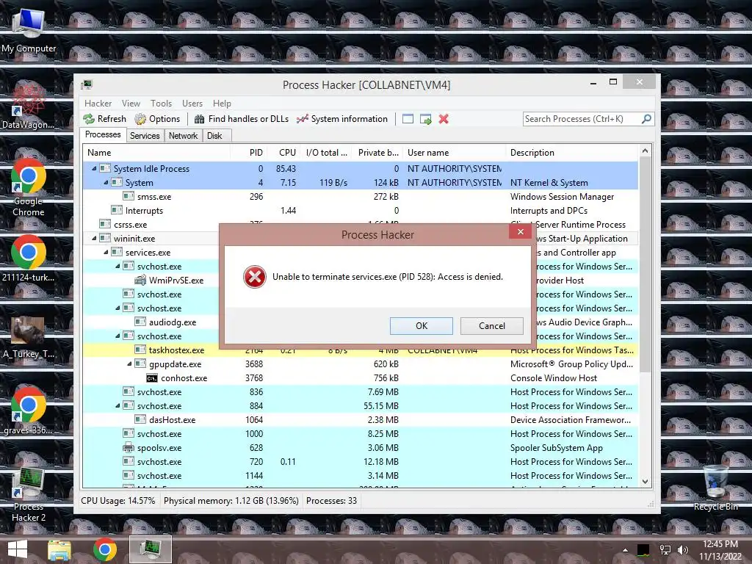Click the scroll down arrow
752x564 pixels.
(x=645, y=482)
